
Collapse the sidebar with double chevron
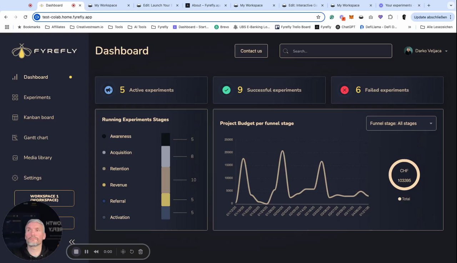point(72,242)
